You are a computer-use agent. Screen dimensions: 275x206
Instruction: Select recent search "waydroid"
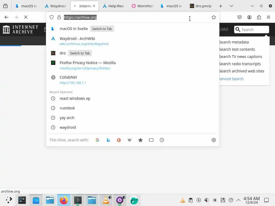point(133,127)
